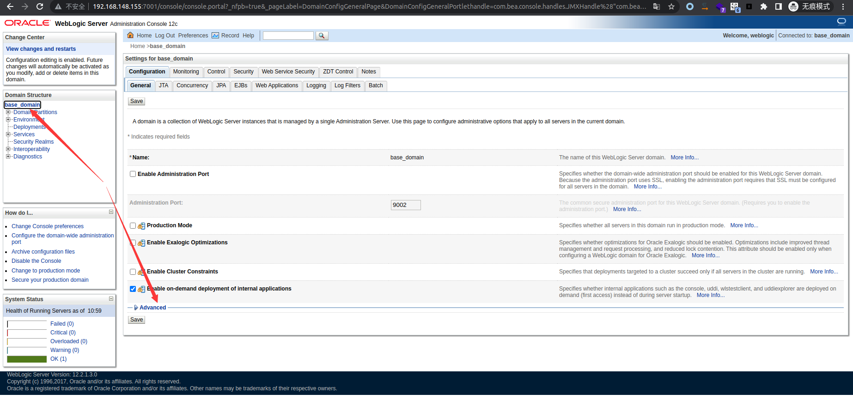This screenshot has height=400, width=853.
Task: Click the Oracle logo
Action: [x=27, y=23]
